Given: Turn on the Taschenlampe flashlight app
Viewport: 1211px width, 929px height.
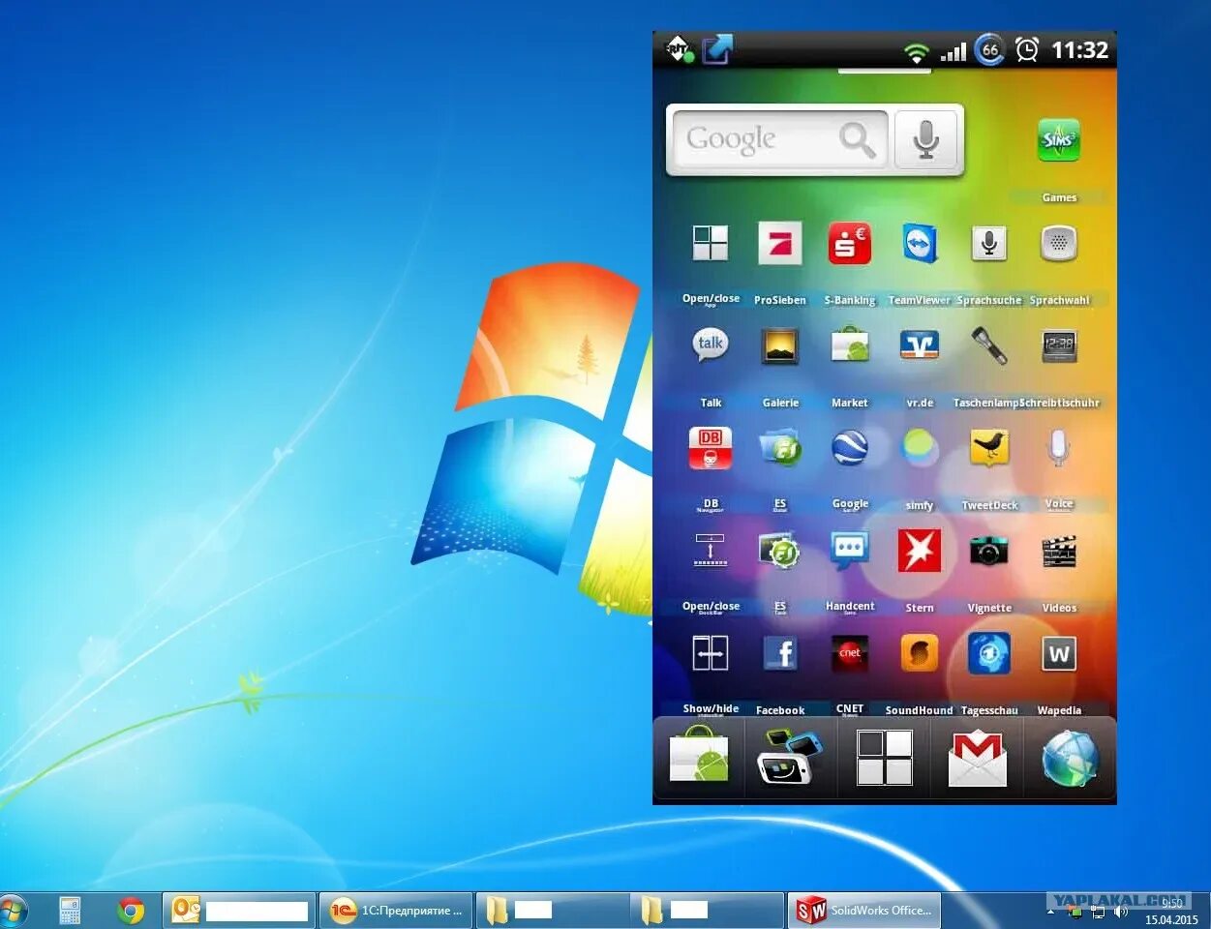Looking at the screenshot, I should [x=989, y=345].
